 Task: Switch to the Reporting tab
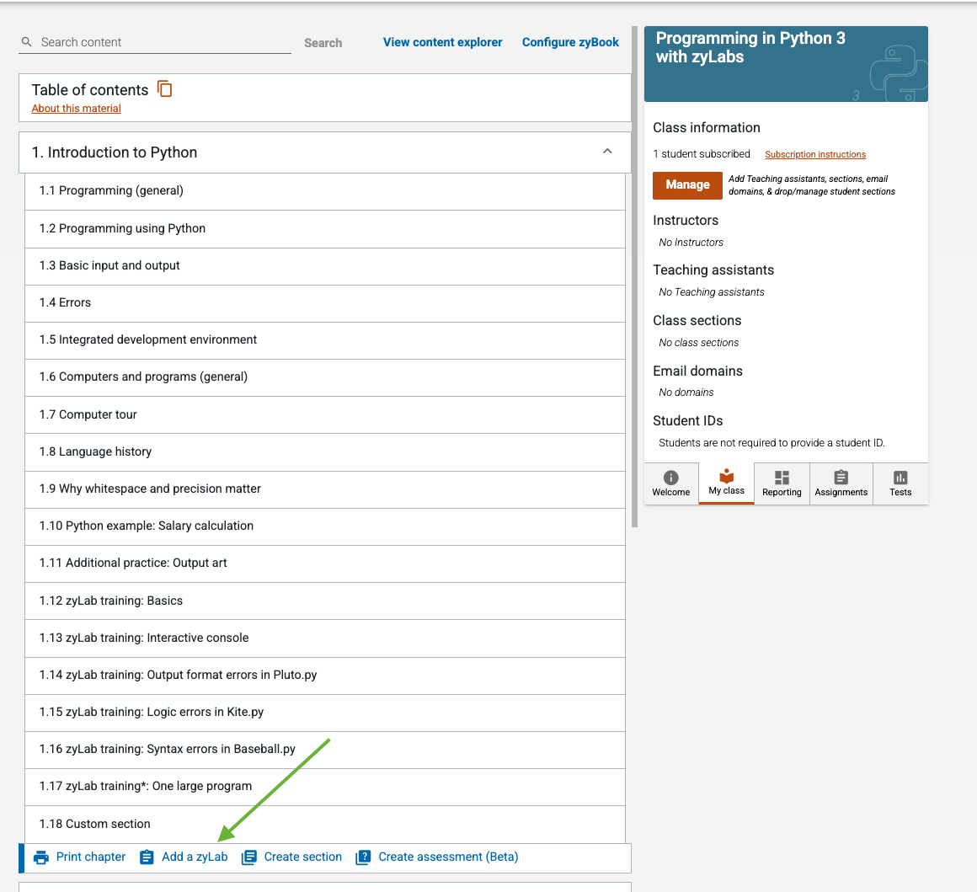782,483
